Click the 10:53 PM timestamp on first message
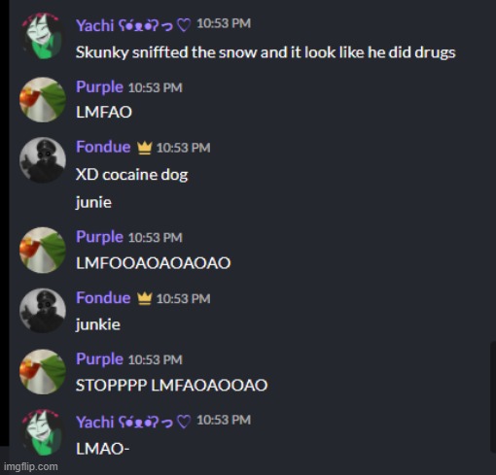The width and height of the screenshot is (496, 475). [x=224, y=23]
